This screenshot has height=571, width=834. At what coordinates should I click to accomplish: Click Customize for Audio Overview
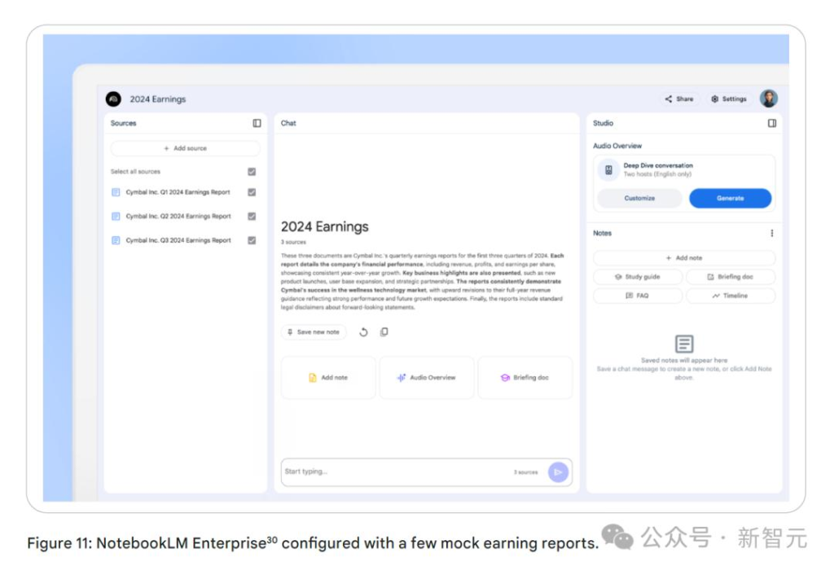[639, 199]
